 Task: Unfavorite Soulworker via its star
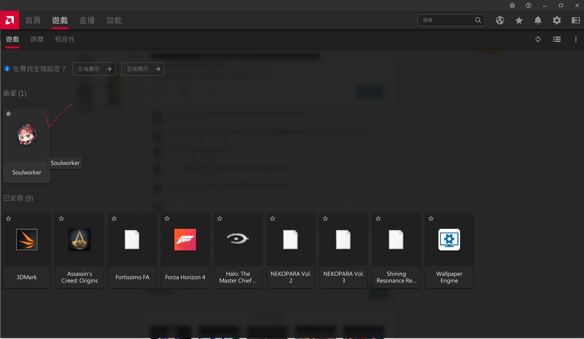[8, 114]
